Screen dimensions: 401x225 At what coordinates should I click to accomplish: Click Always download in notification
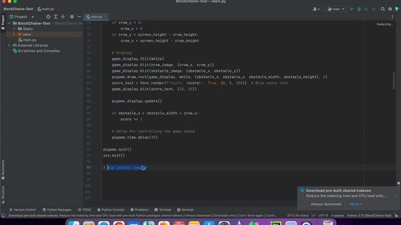click(326, 204)
